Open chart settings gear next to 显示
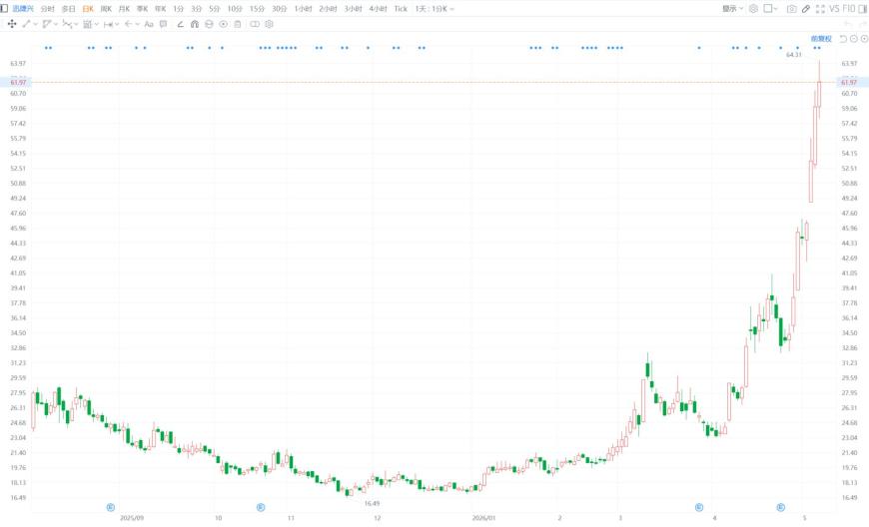The height and width of the screenshot is (527, 869). pos(753,9)
